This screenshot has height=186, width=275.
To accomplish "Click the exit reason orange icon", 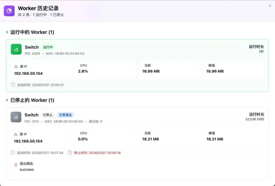I will pos(16,165).
